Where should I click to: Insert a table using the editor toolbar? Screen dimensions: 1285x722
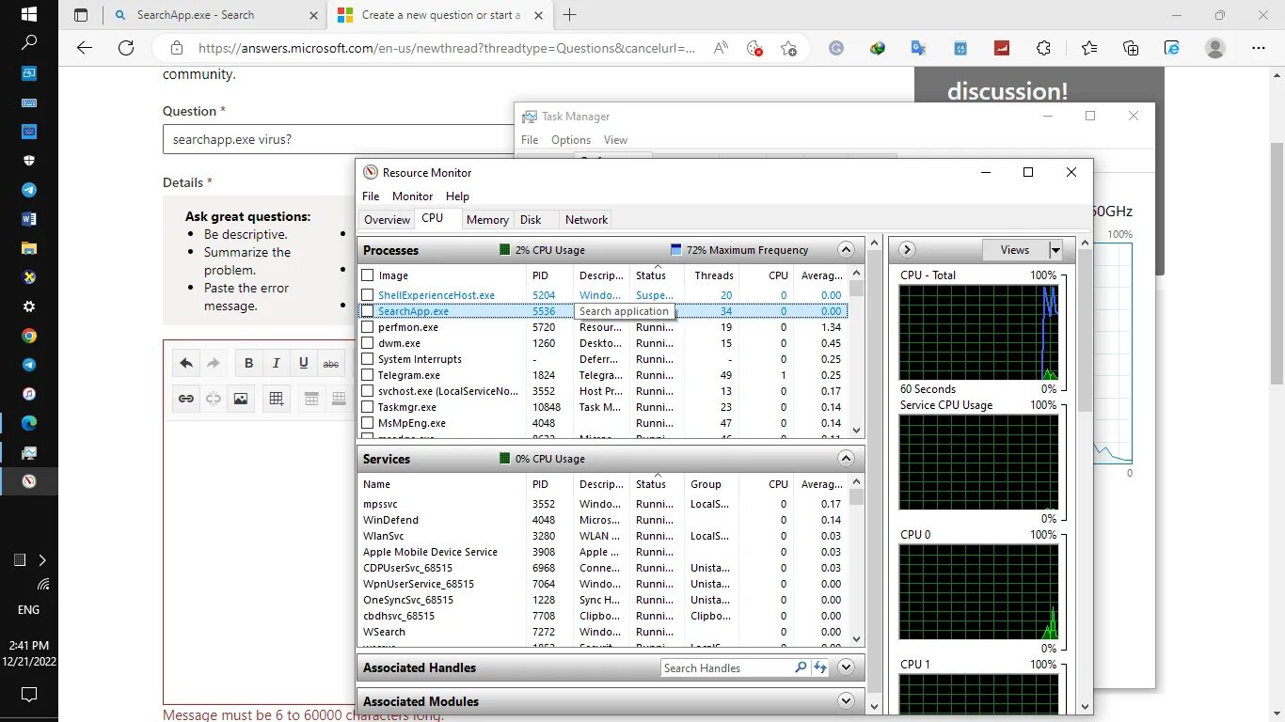(276, 399)
